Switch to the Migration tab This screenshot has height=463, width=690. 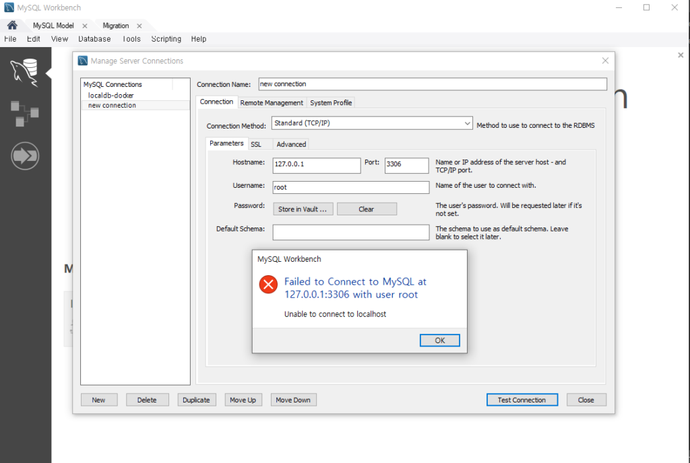click(116, 26)
